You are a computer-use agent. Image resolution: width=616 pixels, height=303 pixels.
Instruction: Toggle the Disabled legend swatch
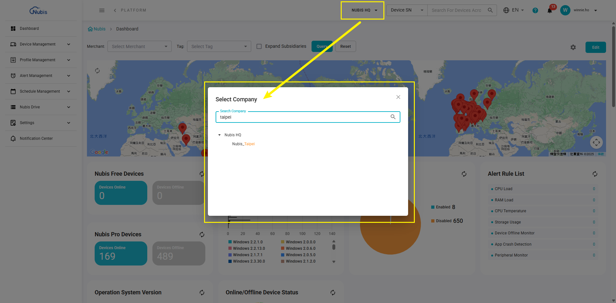coord(433,221)
